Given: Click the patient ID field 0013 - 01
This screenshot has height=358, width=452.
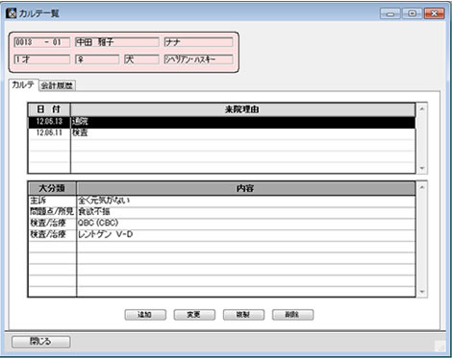Looking at the screenshot, I should (x=42, y=42).
